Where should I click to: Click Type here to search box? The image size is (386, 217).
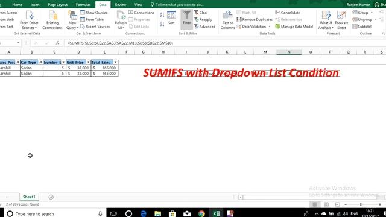[x=55, y=213]
